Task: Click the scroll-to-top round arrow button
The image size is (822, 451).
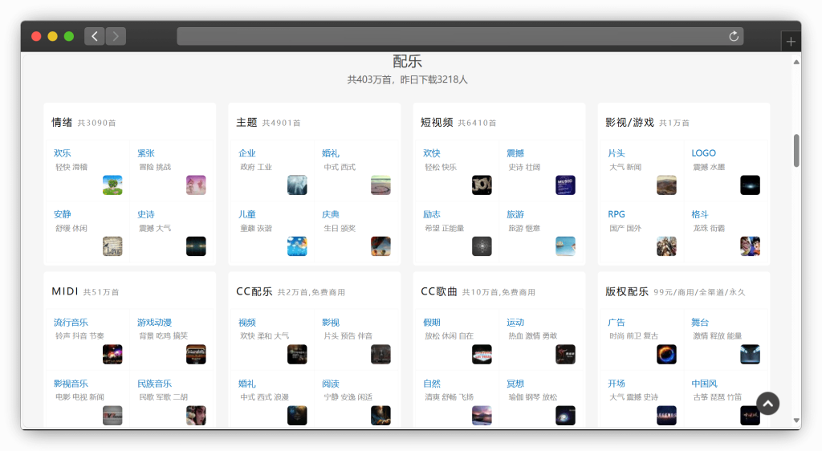Action: click(x=768, y=404)
